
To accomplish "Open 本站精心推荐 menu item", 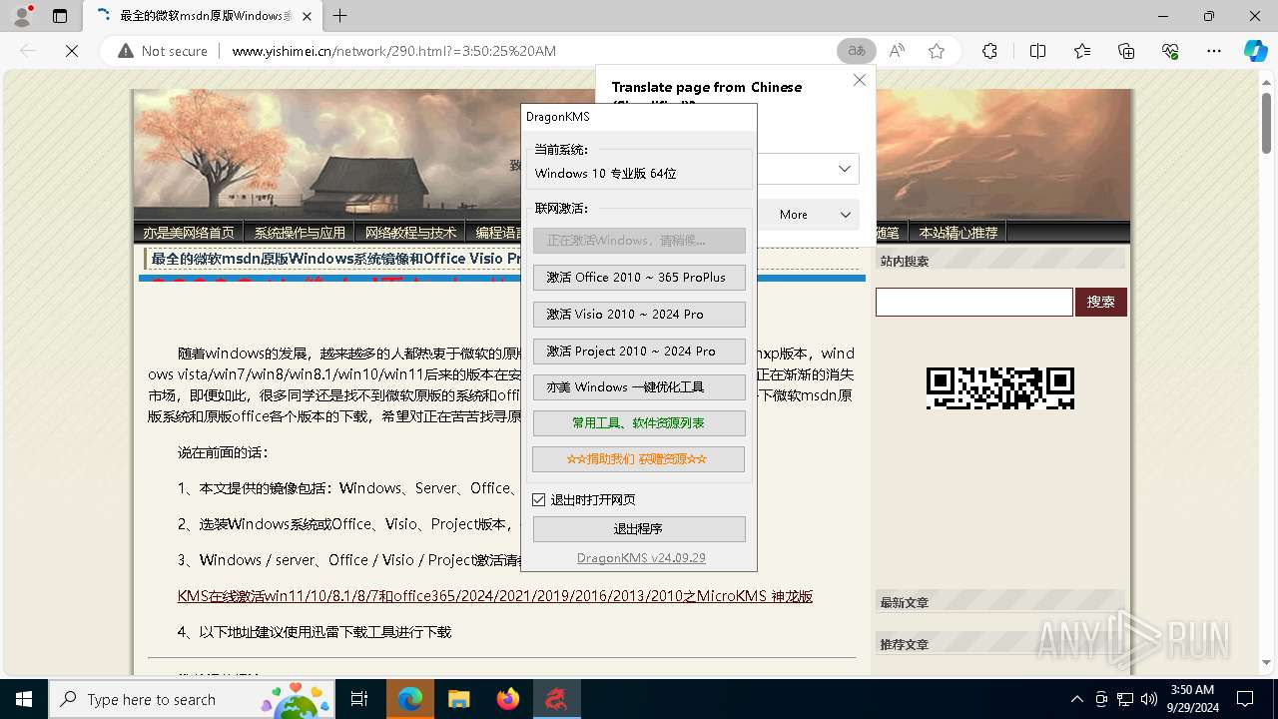I will point(958,233).
